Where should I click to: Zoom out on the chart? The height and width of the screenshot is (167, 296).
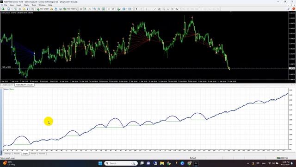99,9
